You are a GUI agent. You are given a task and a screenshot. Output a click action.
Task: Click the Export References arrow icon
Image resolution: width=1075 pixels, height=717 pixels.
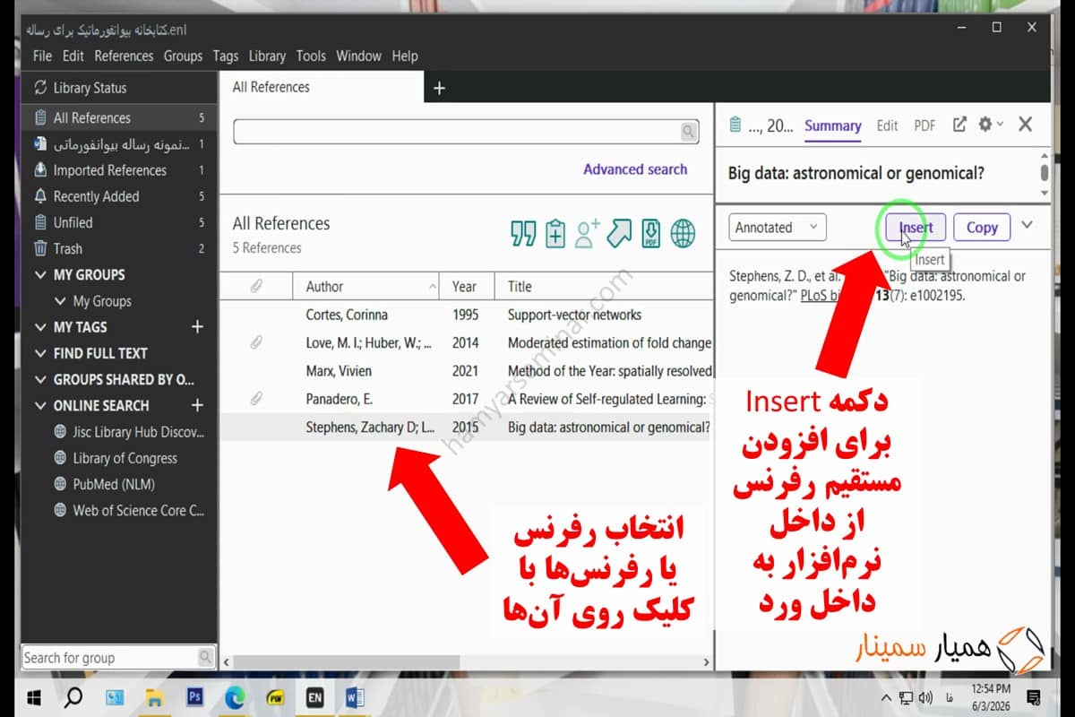coord(619,233)
